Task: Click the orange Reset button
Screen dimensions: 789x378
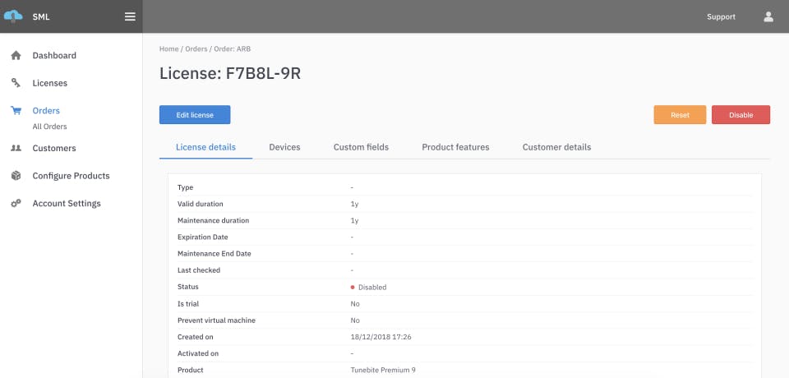Action: click(x=680, y=115)
